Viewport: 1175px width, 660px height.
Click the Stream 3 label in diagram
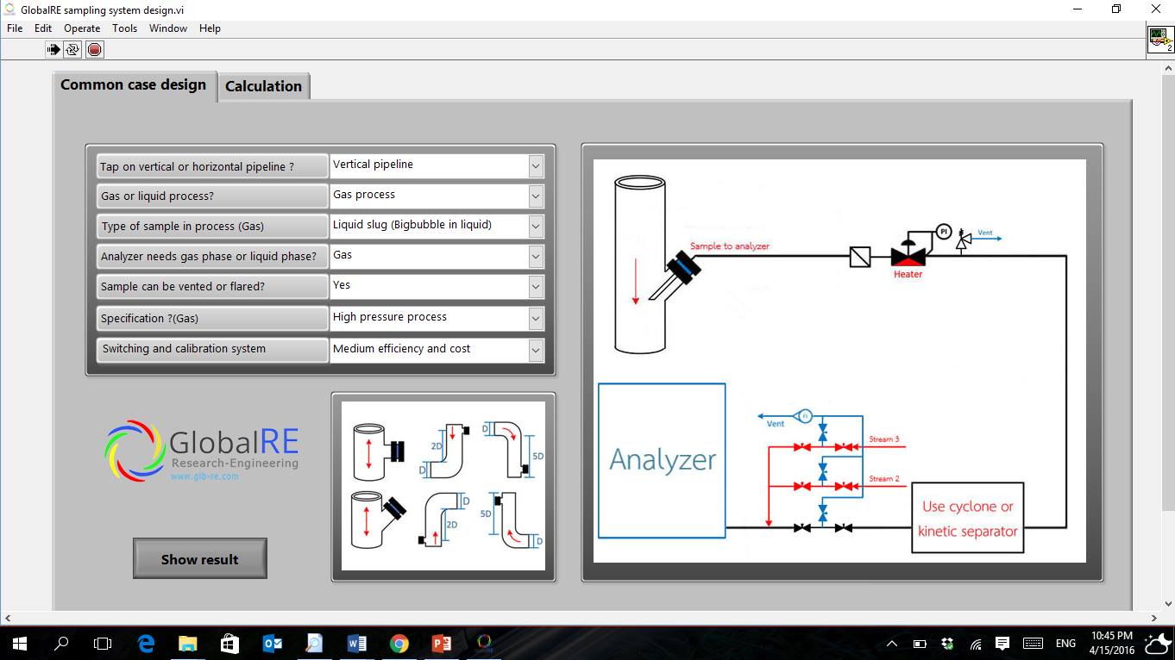(884, 439)
